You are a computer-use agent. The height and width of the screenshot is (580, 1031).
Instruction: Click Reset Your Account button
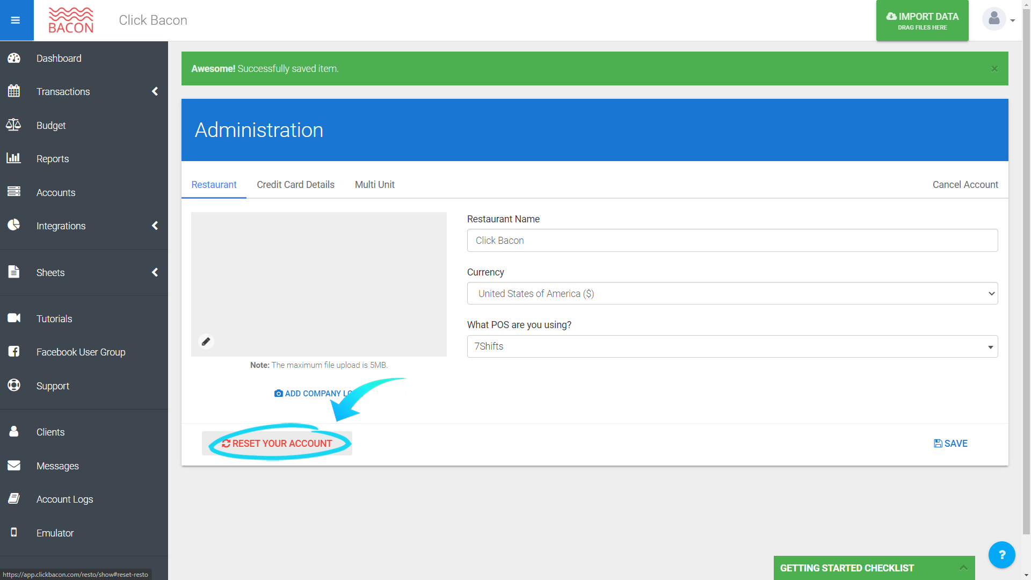pyautogui.click(x=277, y=444)
